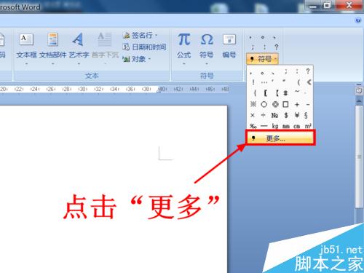Screen dimensions: 364x273
Task: Collapse the highlighted 符号 dropdown button
Action: pos(263,59)
